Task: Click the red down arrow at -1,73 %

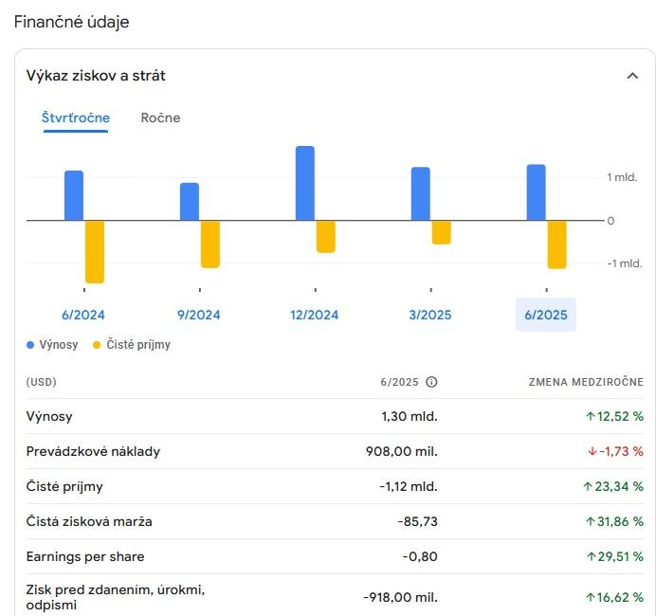Action: click(592, 451)
